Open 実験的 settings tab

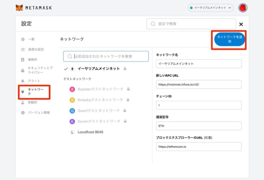pyautogui.click(x=32, y=102)
